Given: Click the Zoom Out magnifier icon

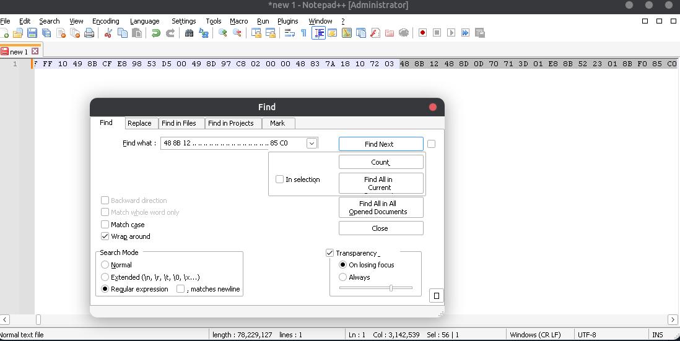Looking at the screenshot, I should (237, 33).
